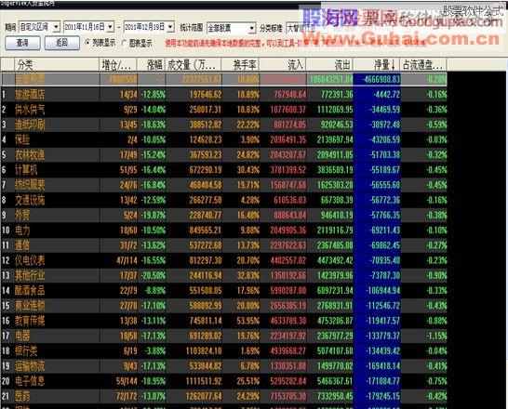Image resolution: width=508 pixels, height=409 pixels.
Task: Click turnover 53.95% in 教育传媒 row
Action: (x=248, y=321)
